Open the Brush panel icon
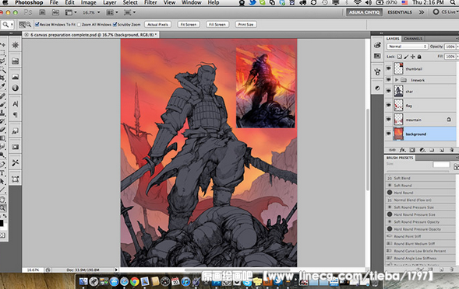The image size is (459, 289). [377, 71]
